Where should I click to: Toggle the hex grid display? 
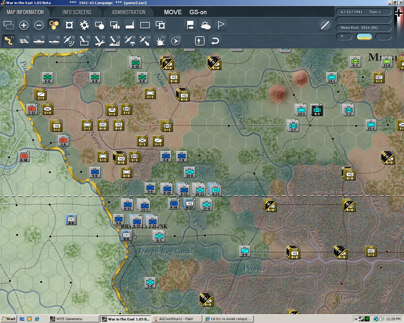point(54,25)
